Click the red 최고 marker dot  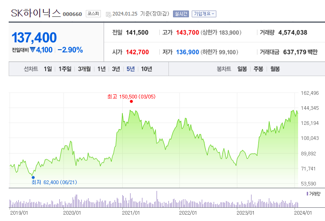pyautogui.click(x=131, y=102)
